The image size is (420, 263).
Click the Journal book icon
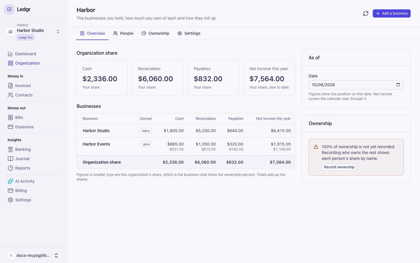click(10, 159)
